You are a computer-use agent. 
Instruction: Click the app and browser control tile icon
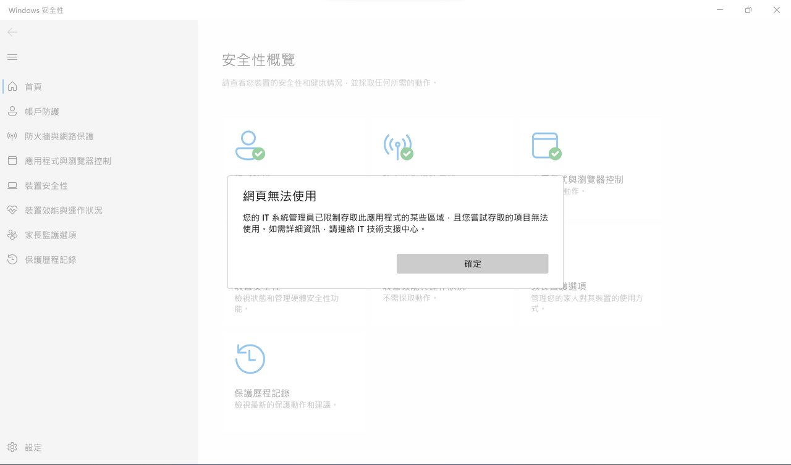pos(546,146)
